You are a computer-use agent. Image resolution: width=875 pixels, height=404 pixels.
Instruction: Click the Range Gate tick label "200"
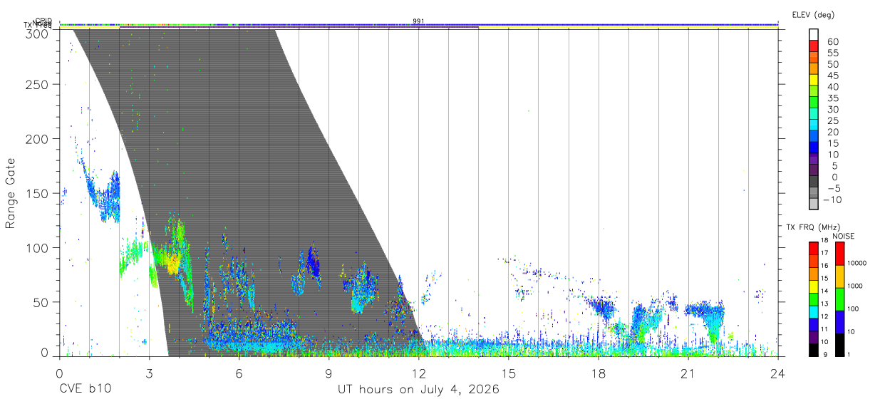38,139
